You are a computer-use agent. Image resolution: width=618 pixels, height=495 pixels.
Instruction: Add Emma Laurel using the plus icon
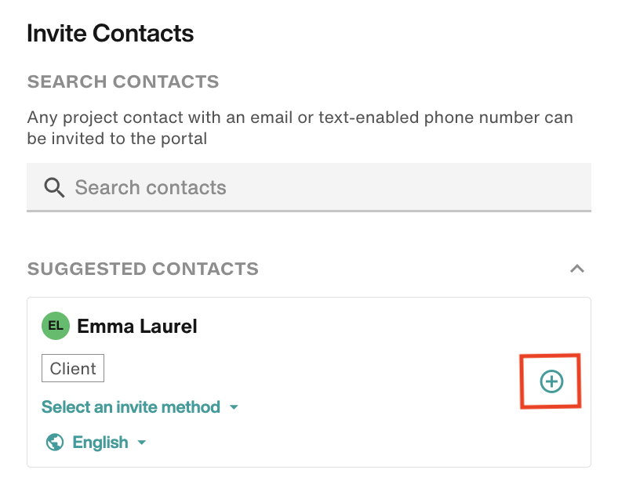551,381
